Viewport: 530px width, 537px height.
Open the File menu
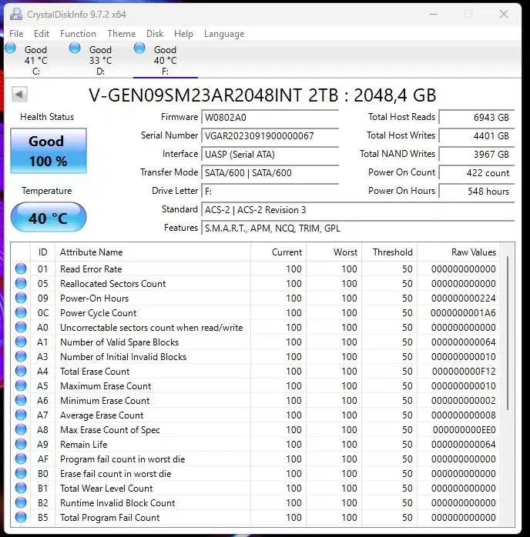coord(16,34)
